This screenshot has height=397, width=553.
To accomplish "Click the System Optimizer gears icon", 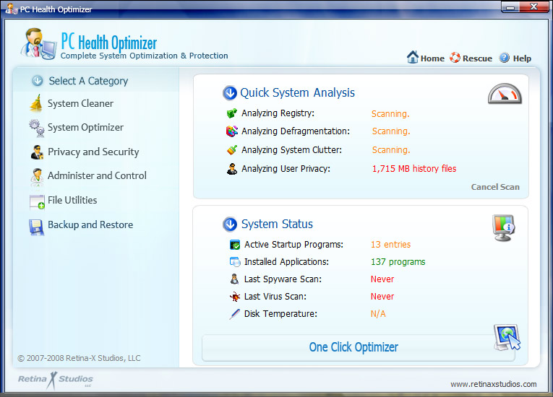I will (37, 128).
